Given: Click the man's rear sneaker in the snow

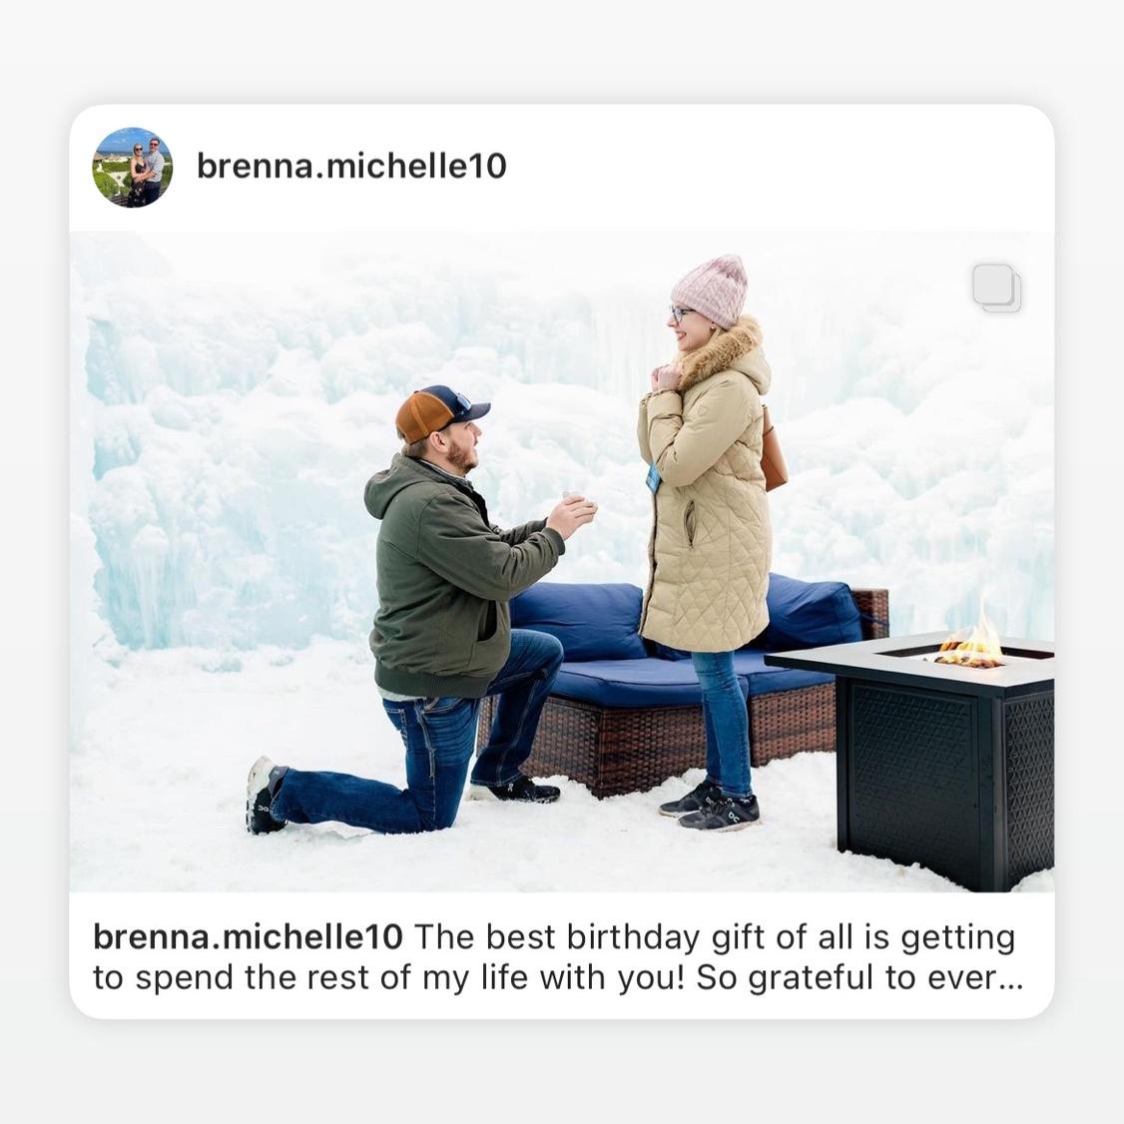Looking at the screenshot, I should (x=264, y=796).
